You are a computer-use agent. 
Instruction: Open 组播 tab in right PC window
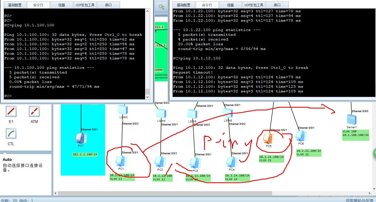point(230,5)
